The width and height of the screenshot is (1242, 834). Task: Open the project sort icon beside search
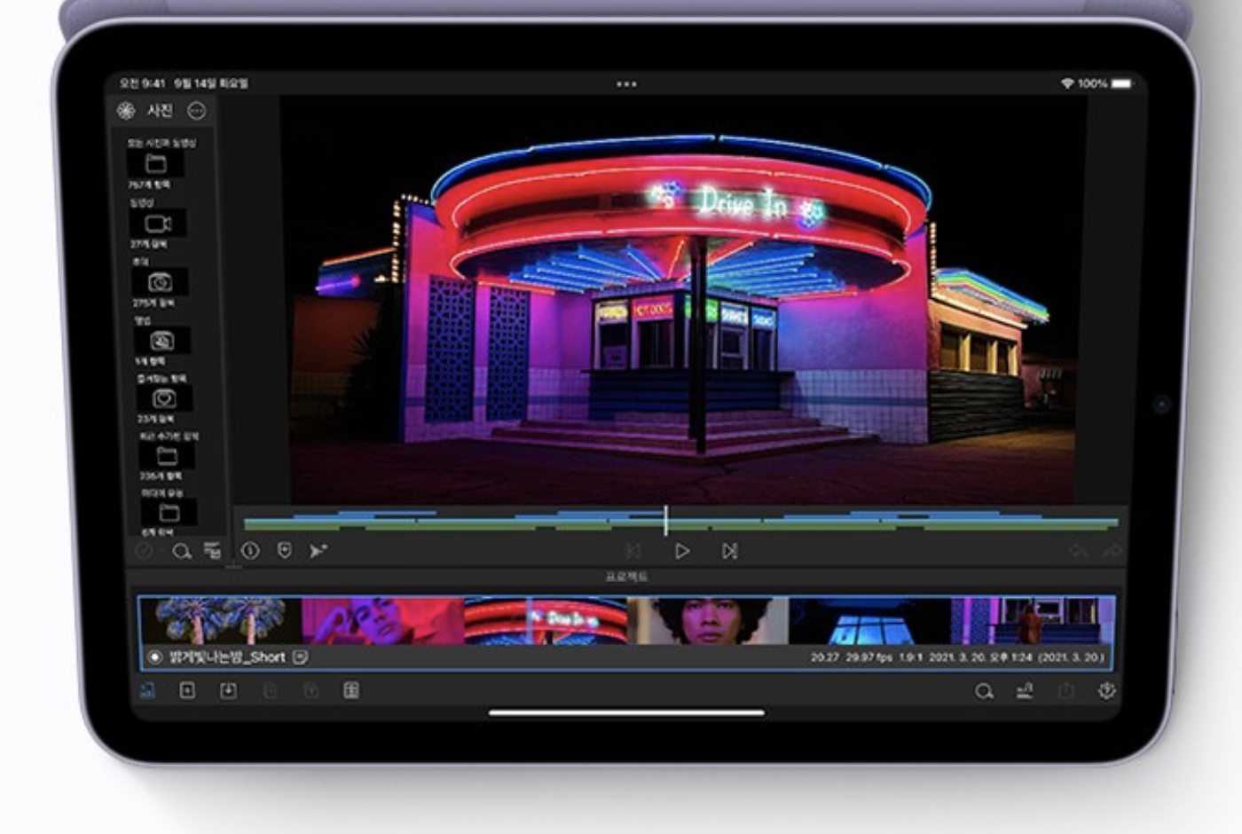1025,690
